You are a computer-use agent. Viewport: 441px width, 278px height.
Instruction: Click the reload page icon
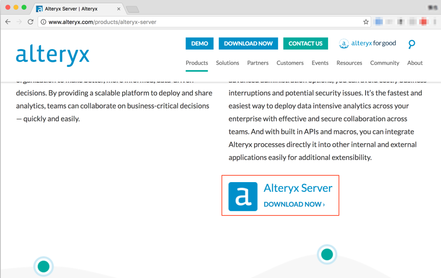click(x=30, y=22)
